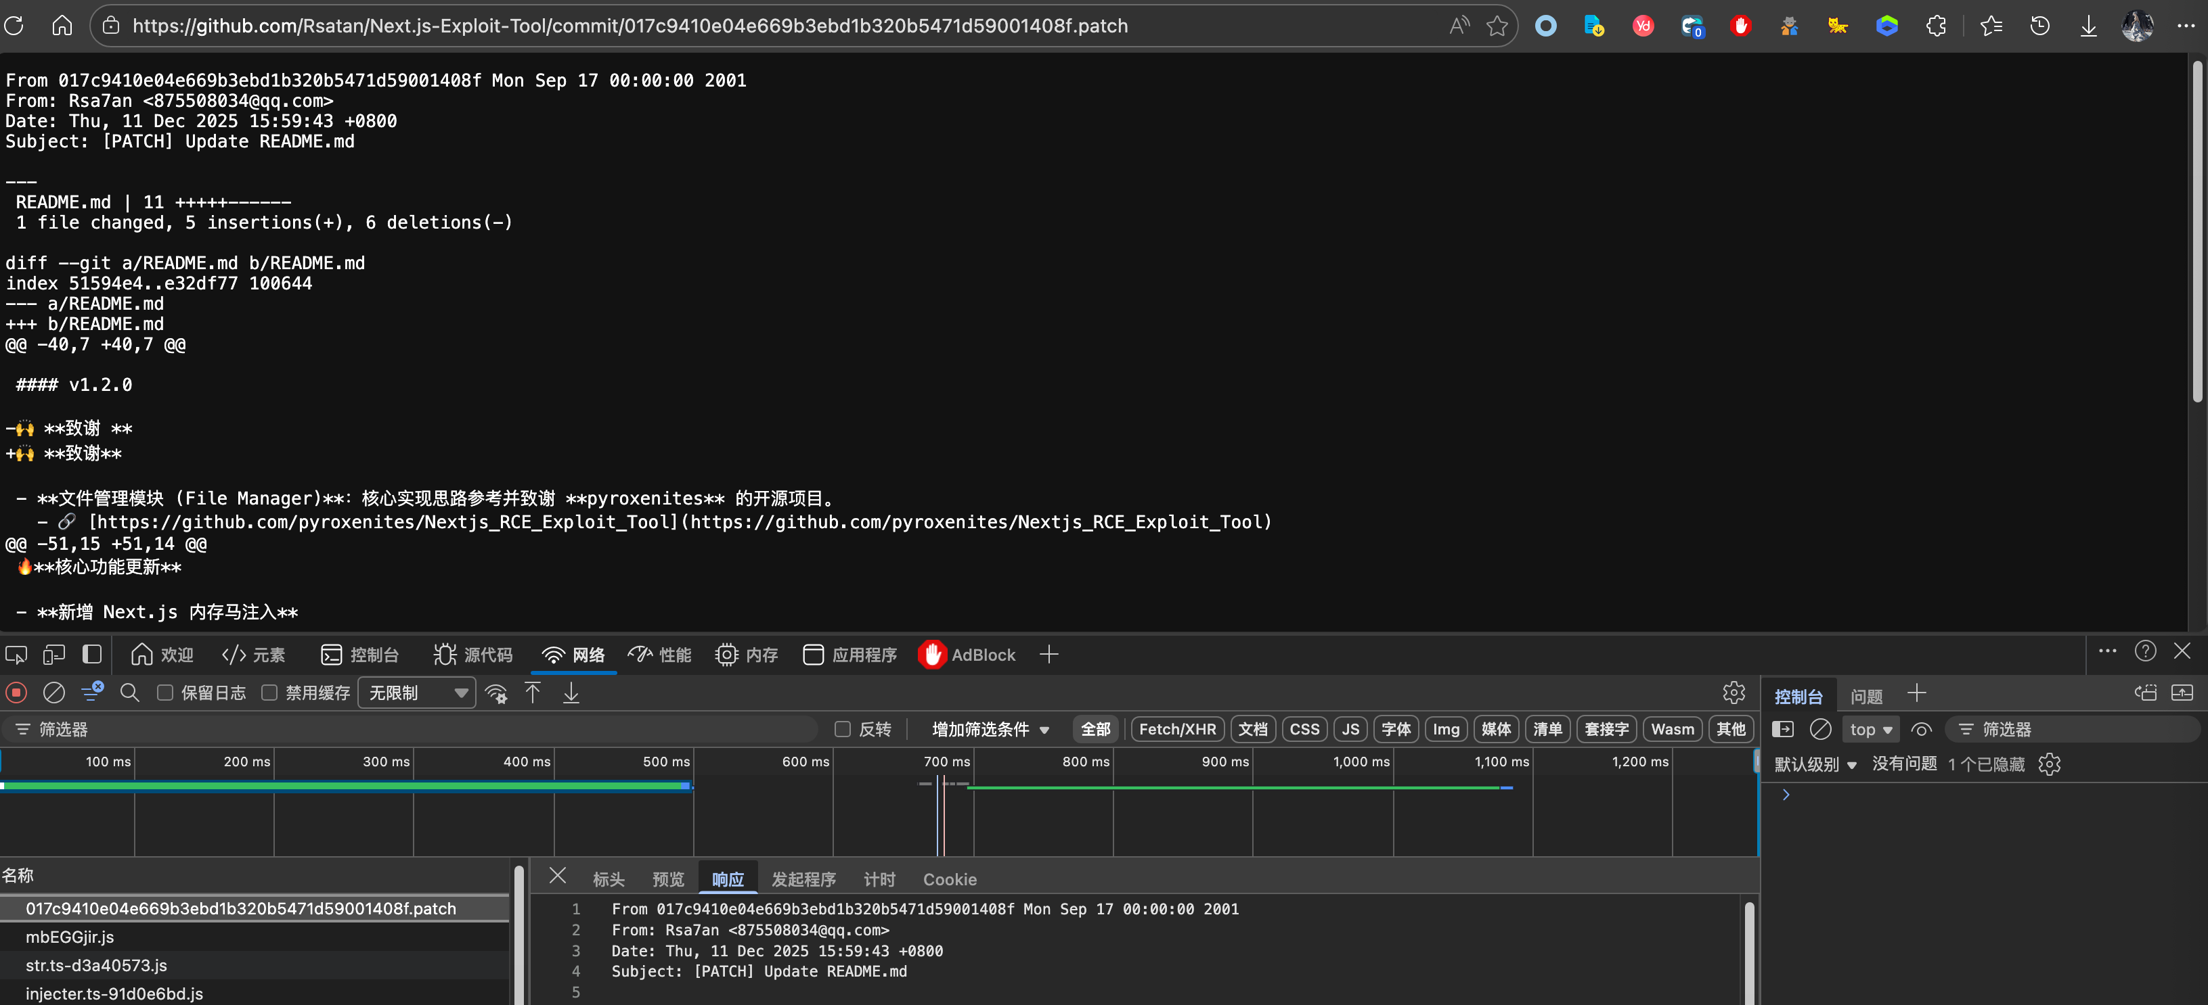Screen dimensions: 2208x1005
Task: Click the page vertical scrollbar thumb
Action: click(x=2197, y=231)
